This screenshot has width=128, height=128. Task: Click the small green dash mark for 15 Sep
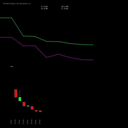pos(12,67)
